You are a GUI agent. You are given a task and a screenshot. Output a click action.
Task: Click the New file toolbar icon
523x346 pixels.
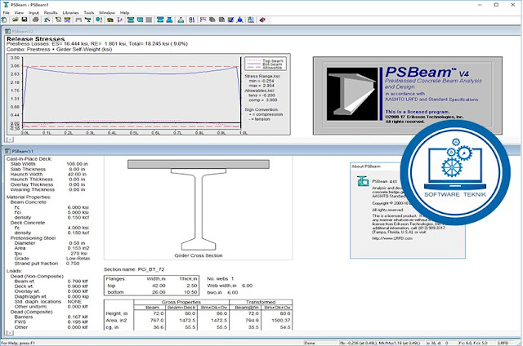5,20
